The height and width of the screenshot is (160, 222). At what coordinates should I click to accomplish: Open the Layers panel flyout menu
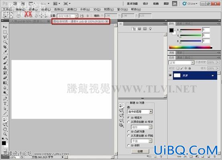pyautogui.click(x=219, y=58)
